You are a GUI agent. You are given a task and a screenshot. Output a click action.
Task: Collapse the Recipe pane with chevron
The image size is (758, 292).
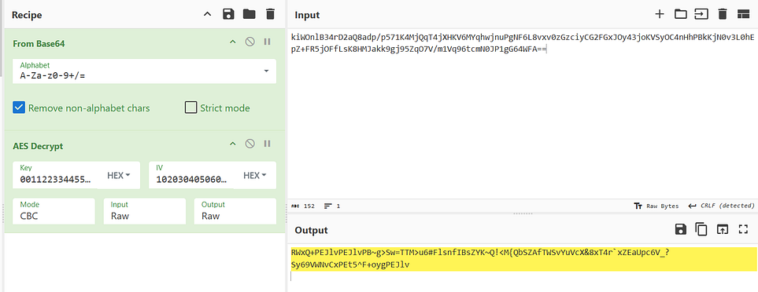(x=207, y=14)
